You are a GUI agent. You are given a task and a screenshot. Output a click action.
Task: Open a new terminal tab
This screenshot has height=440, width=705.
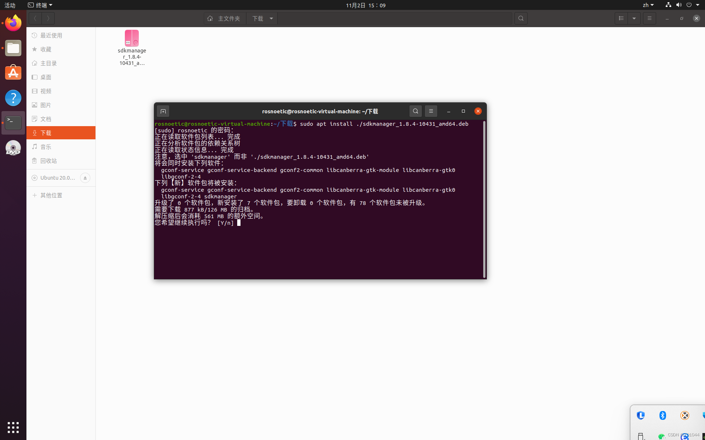coord(163,111)
